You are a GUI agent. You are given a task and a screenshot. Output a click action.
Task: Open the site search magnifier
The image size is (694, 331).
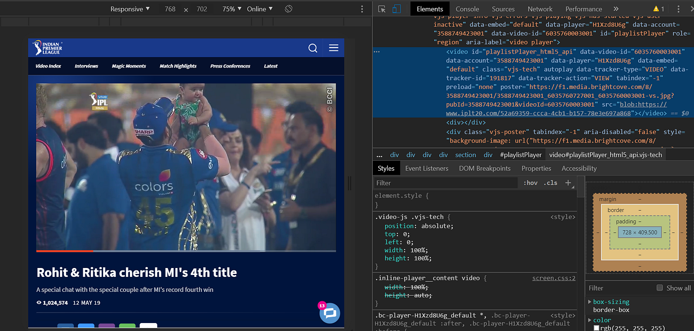(313, 48)
